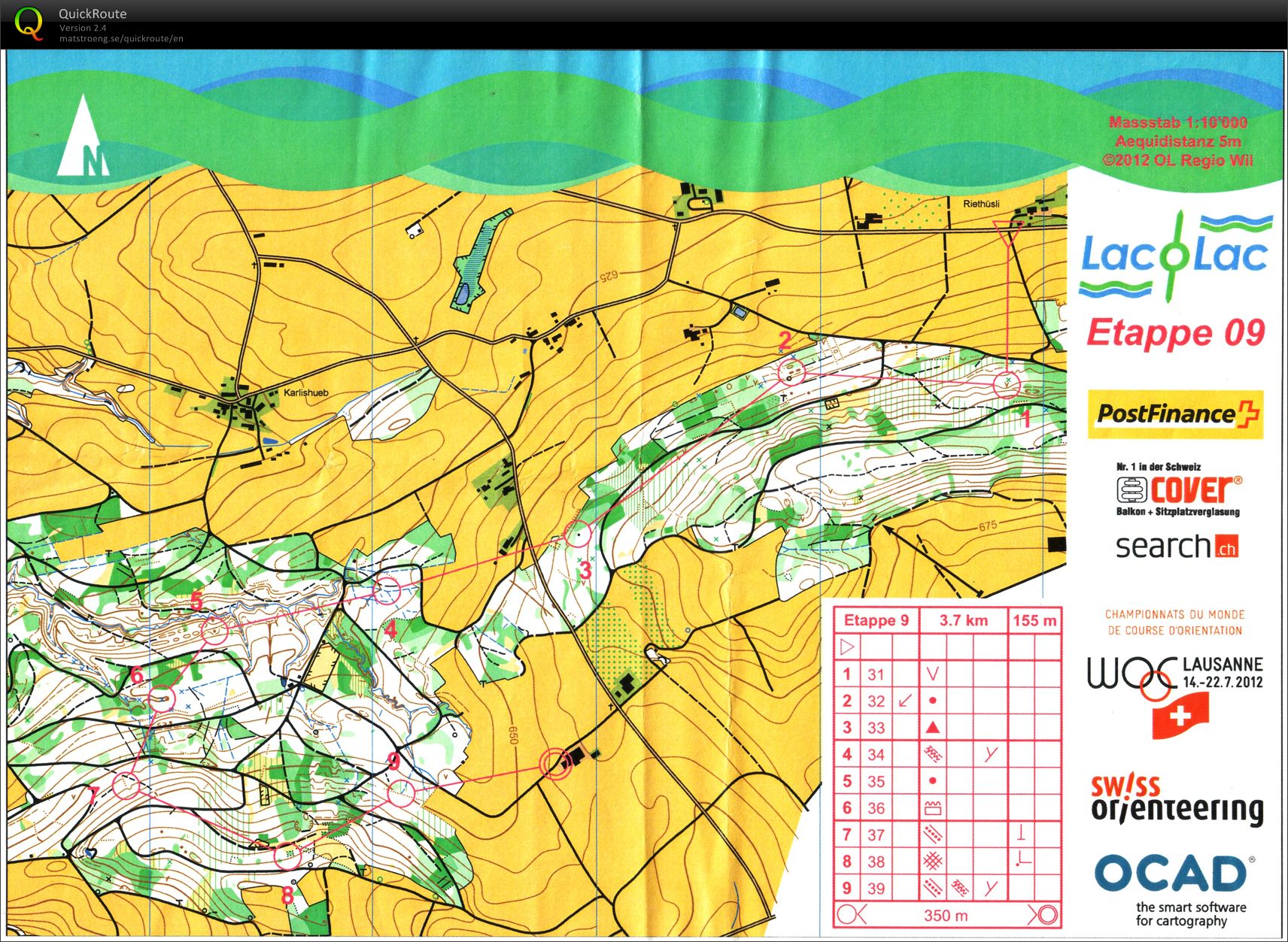Select control circle 1 on the map
Viewport: 1288px width, 942px height.
[x=1007, y=385]
